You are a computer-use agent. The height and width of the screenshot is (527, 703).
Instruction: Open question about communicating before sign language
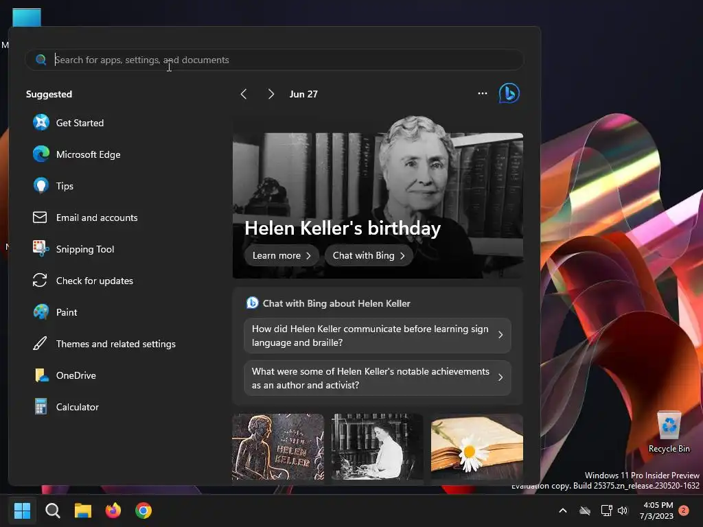click(378, 335)
